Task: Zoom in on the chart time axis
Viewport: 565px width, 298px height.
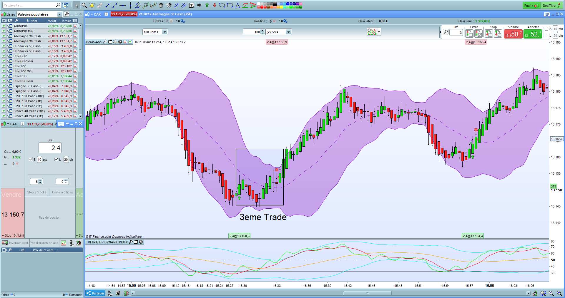Action: click(x=559, y=293)
